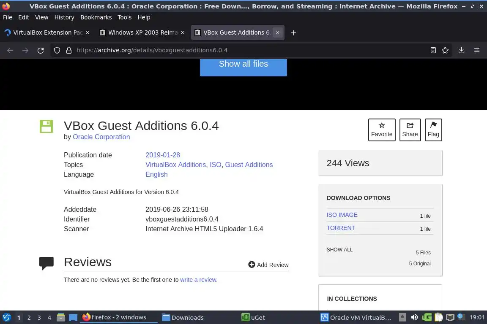This screenshot has width=487, height=324.
Task: Download the TORRENT option
Action: [x=341, y=228]
